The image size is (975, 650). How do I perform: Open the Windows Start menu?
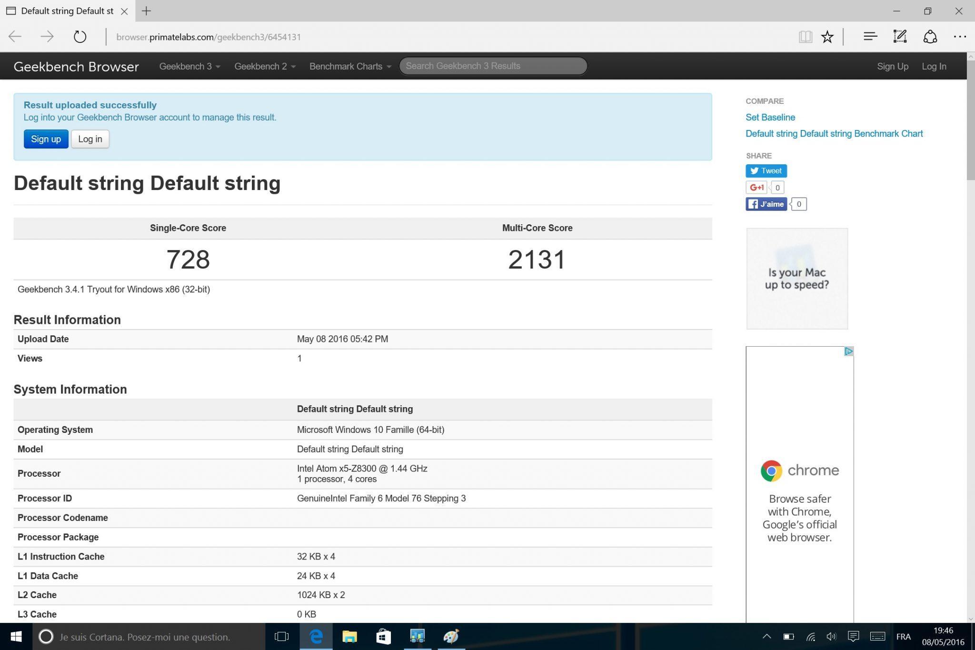(x=16, y=637)
